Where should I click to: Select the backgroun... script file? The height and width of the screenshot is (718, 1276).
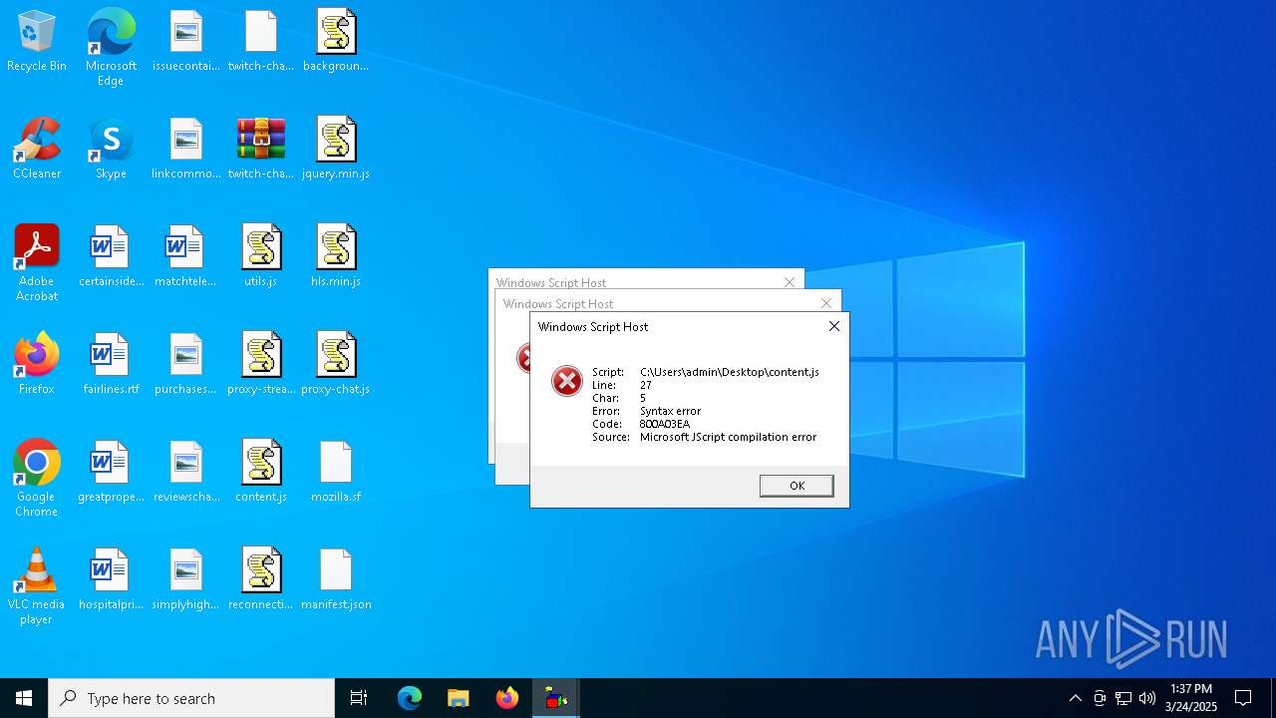point(336,41)
